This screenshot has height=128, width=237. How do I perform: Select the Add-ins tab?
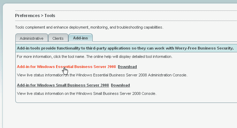[x=81, y=38]
